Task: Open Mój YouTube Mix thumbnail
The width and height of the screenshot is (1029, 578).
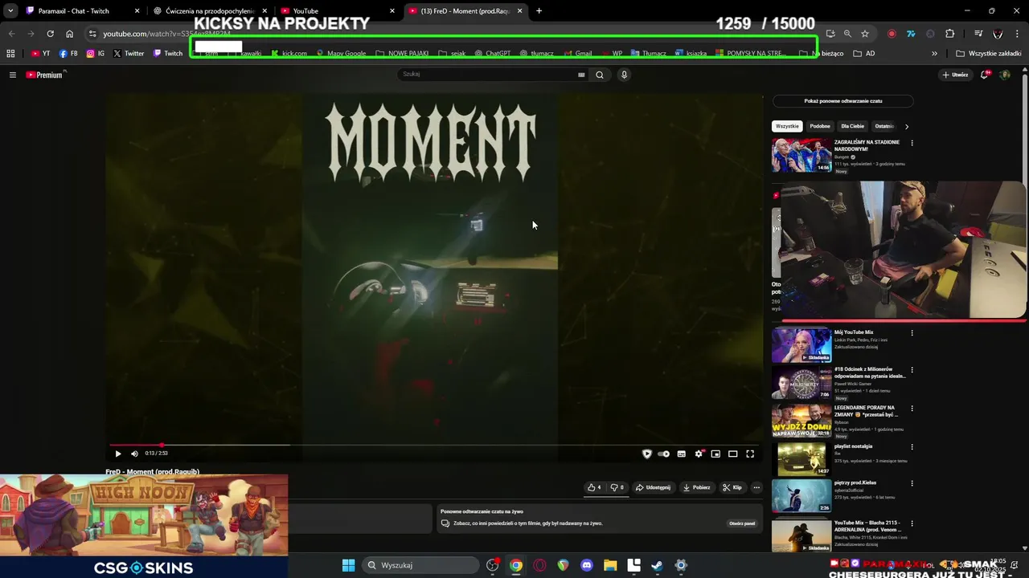Action: [801, 345]
